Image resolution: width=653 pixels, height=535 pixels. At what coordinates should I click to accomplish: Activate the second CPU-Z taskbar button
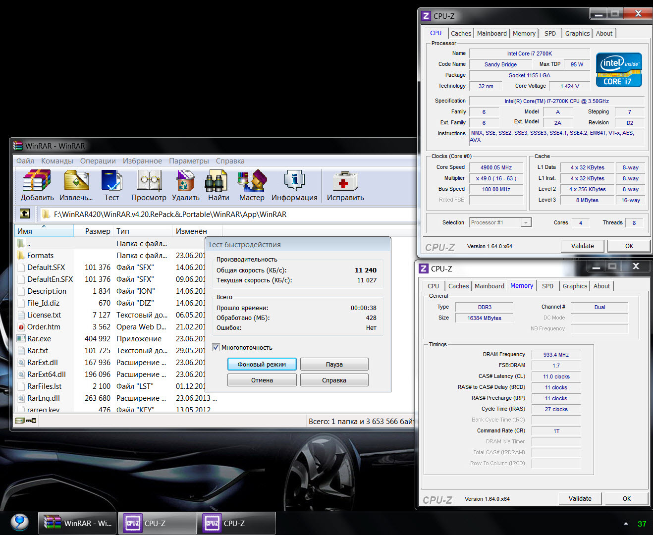(x=236, y=523)
